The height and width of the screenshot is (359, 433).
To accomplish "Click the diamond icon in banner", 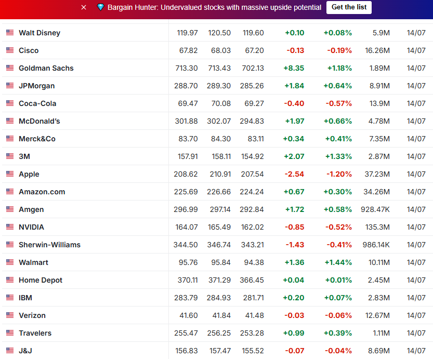I will tap(100, 7).
